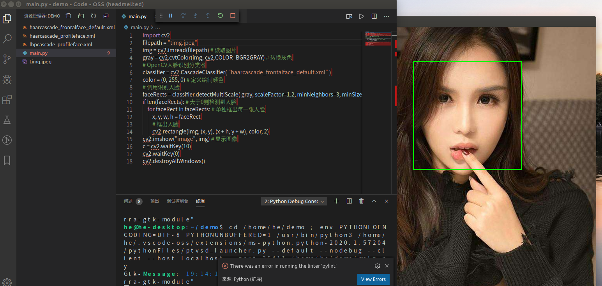
Task: Click the '资源管理器: DEMO' explorer title
Action: pos(42,16)
